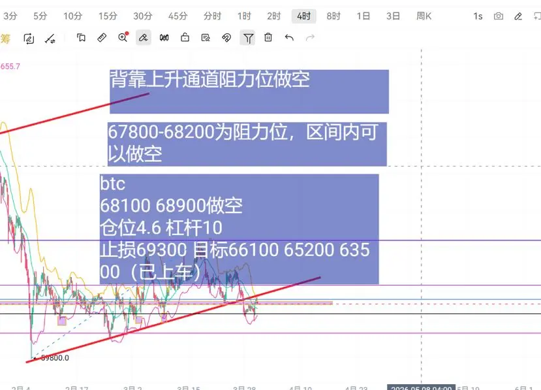Open the pencil drawing tool at top right
541x390 pixels.
point(518,16)
